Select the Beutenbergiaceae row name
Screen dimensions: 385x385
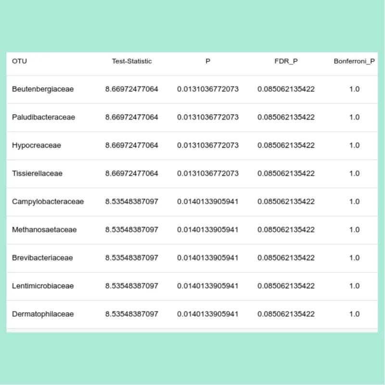point(43,89)
